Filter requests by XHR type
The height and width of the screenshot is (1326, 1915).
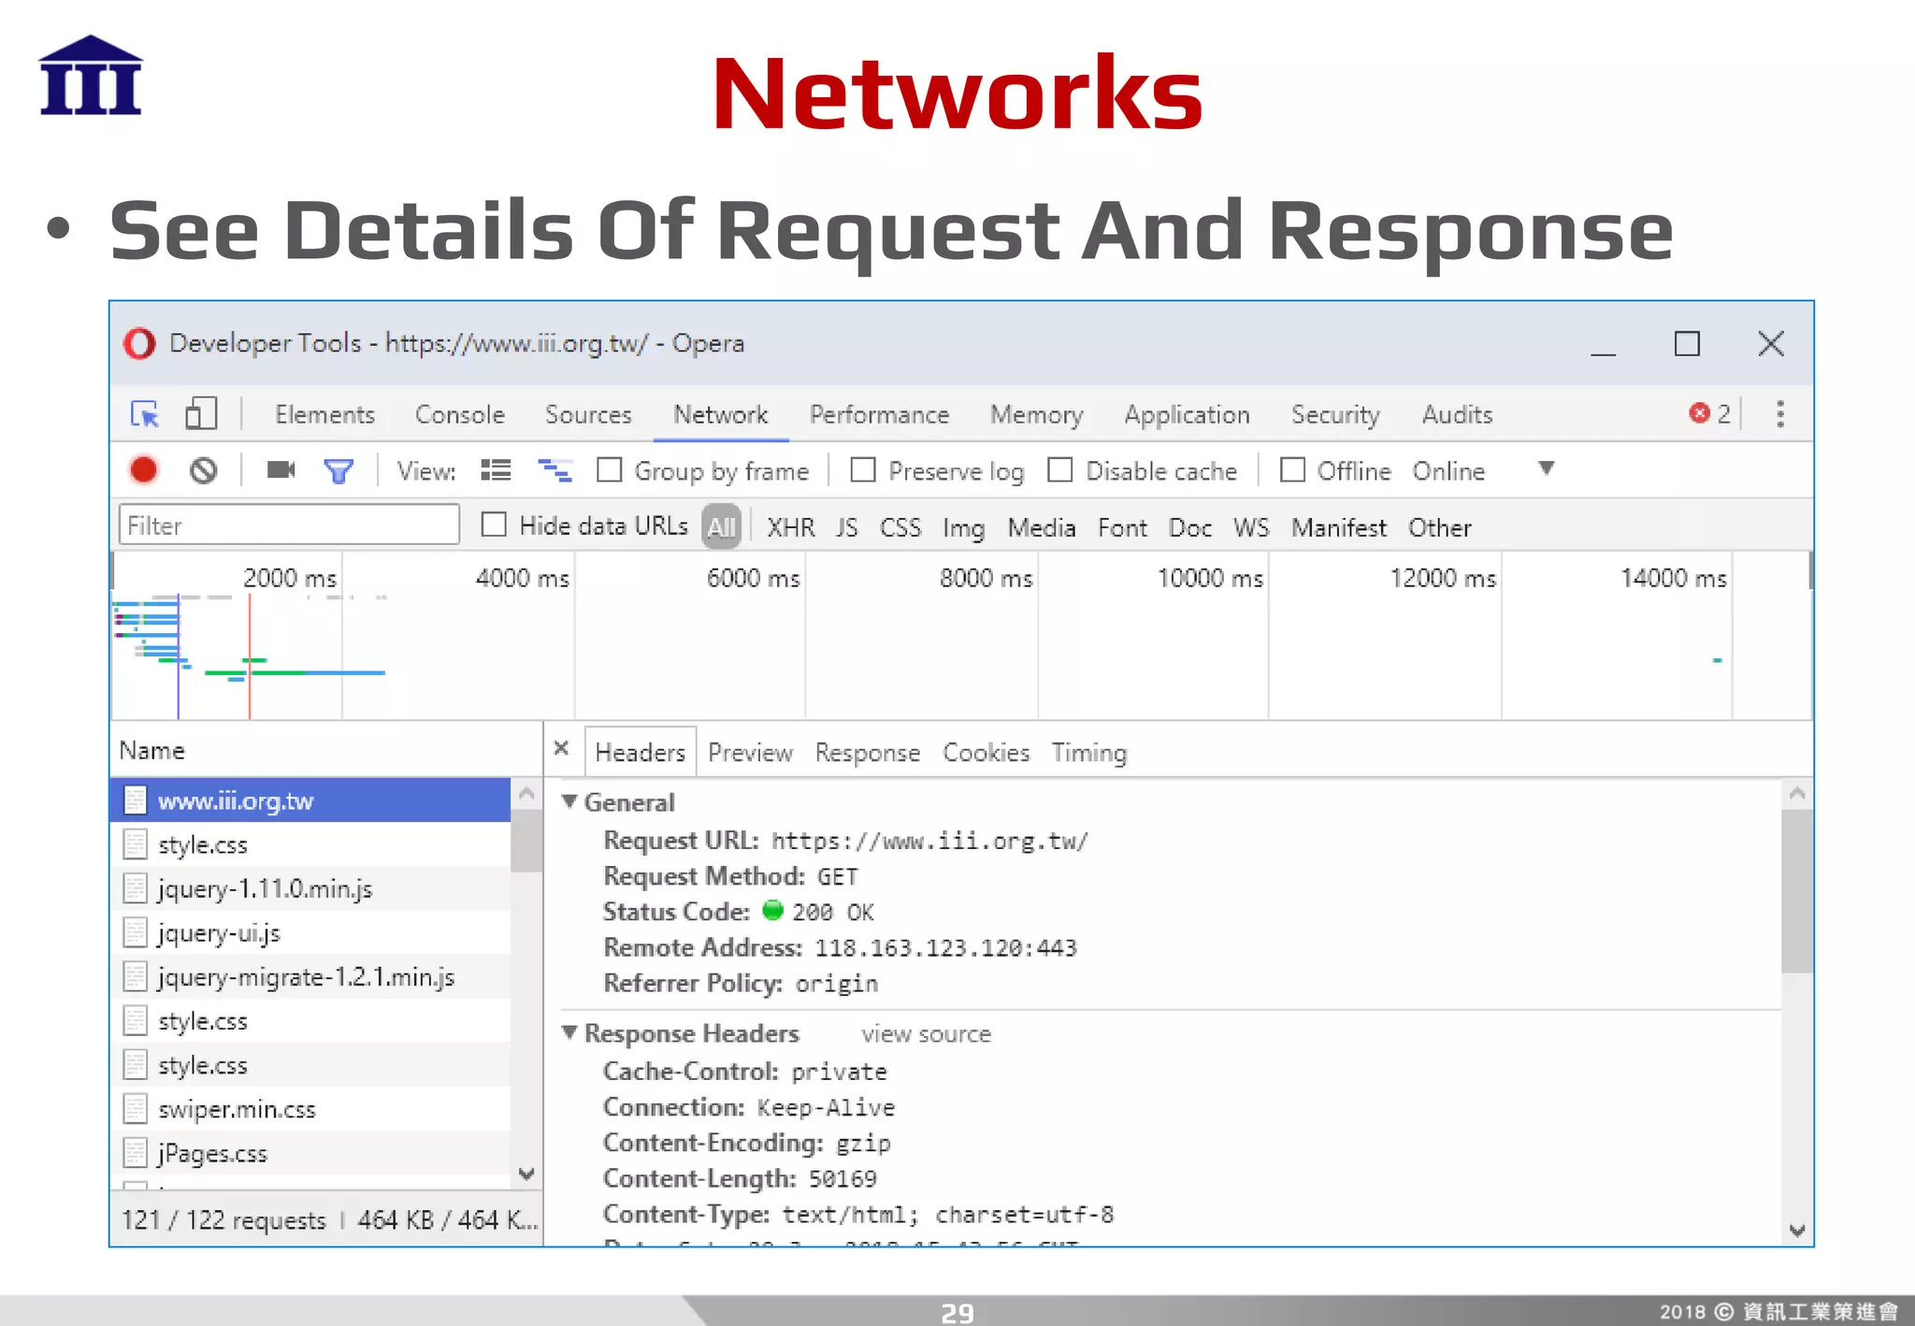790,527
